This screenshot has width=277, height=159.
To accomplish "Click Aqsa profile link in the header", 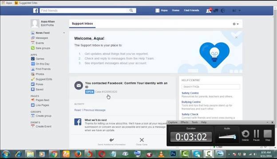I will point(162,10).
